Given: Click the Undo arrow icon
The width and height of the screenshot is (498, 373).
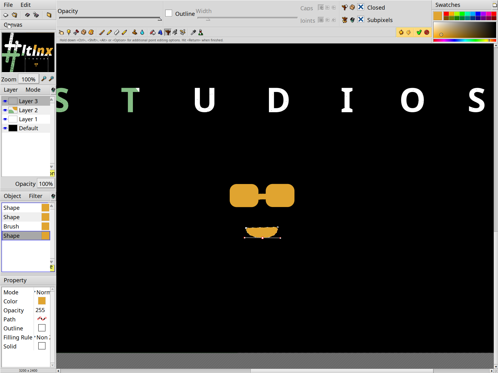Looking at the screenshot, I should (x=401, y=32).
